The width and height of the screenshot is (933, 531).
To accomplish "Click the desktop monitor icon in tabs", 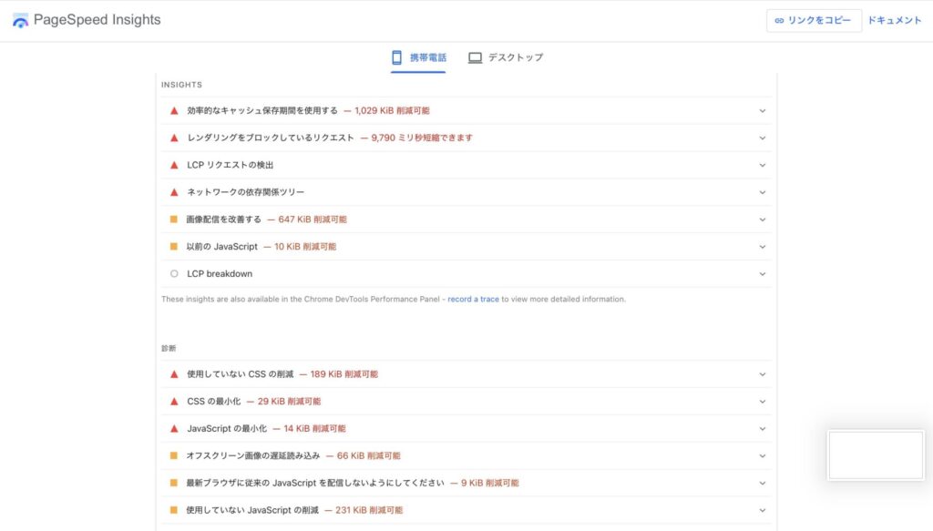I will (x=475, y=57).
